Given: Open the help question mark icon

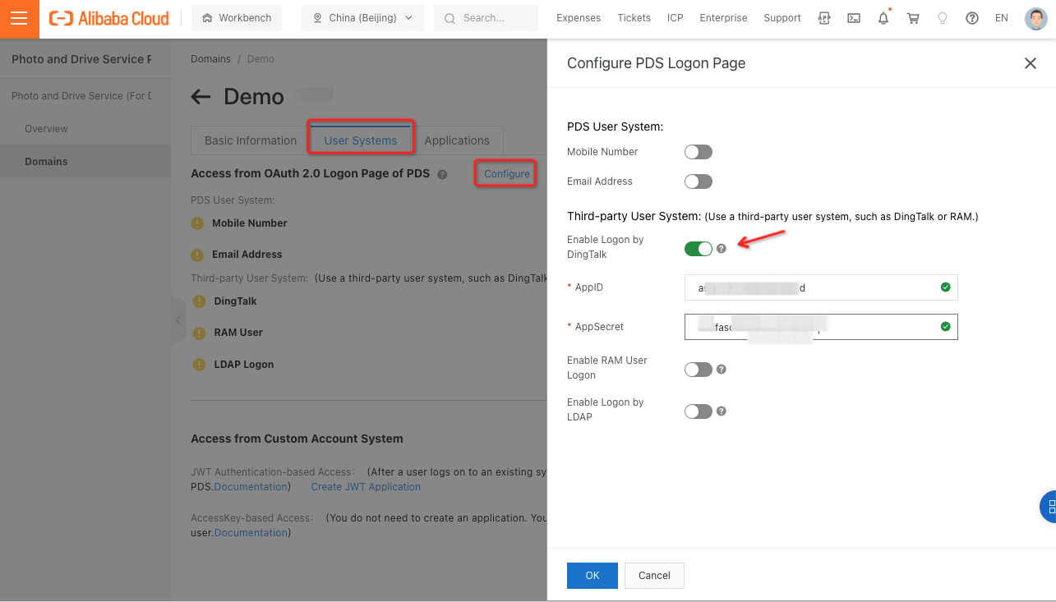Looking at the screenshot, I should click(972, 18).
